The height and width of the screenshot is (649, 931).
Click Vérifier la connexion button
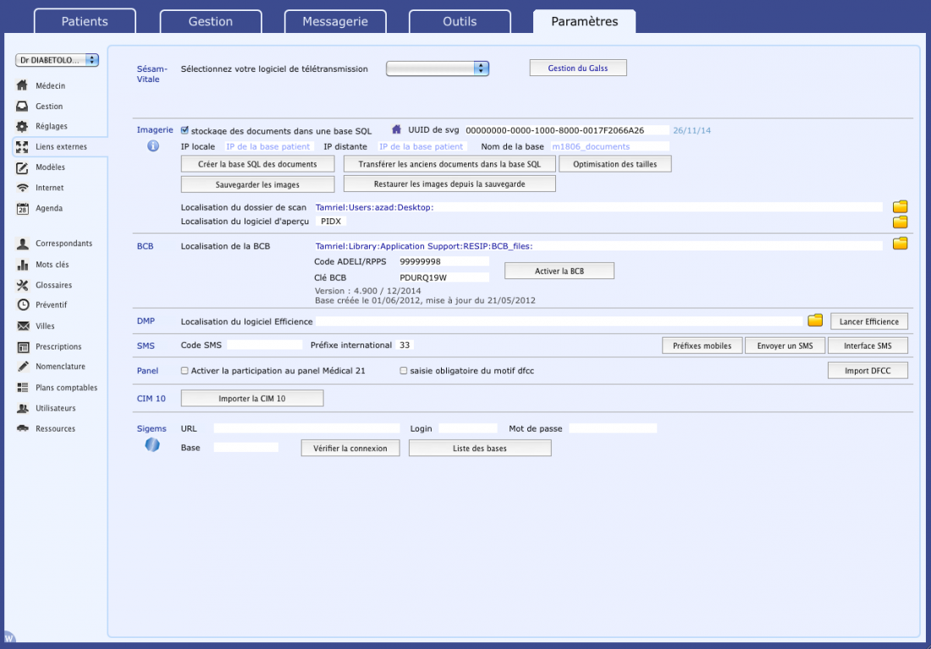click(350, 448)
